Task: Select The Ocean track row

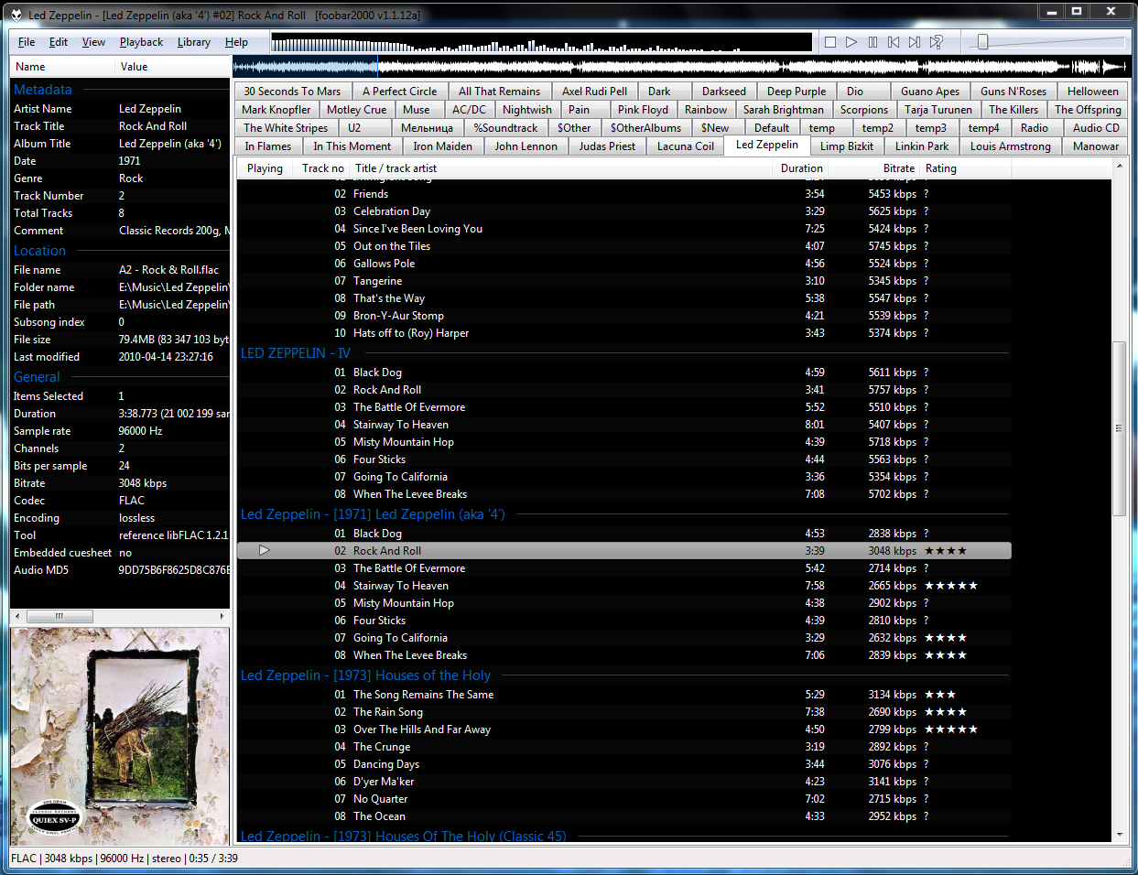Action: [624, 816]
